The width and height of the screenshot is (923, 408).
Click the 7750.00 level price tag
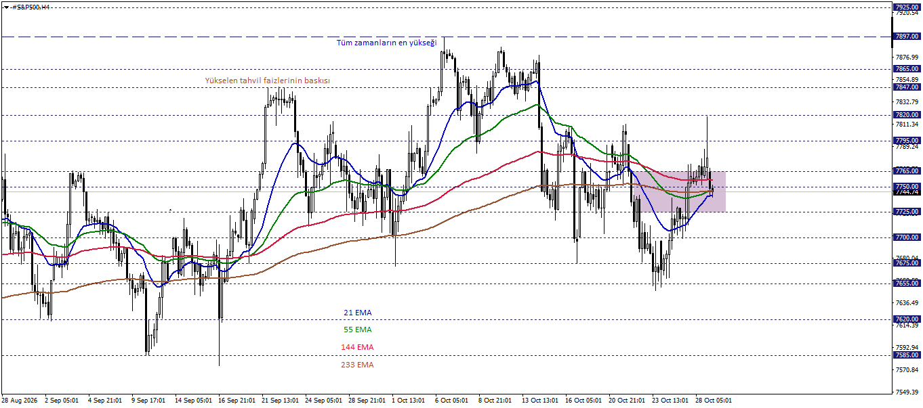tap(907, 186)
